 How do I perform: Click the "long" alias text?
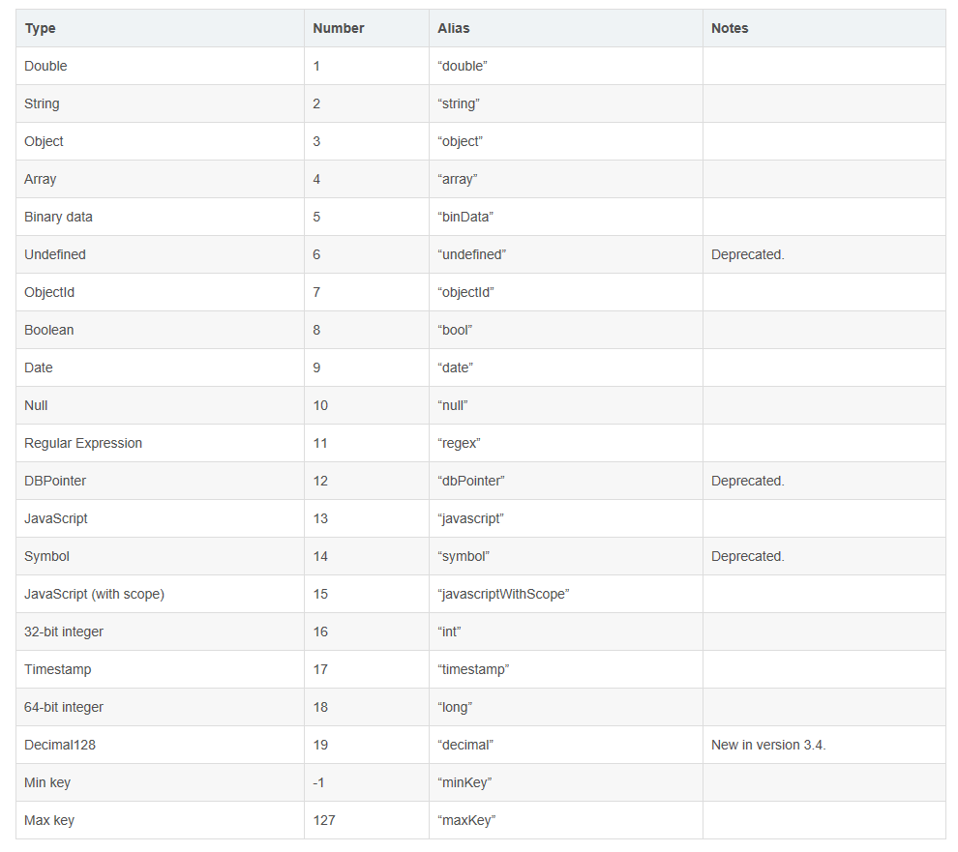tap(455, 707)
